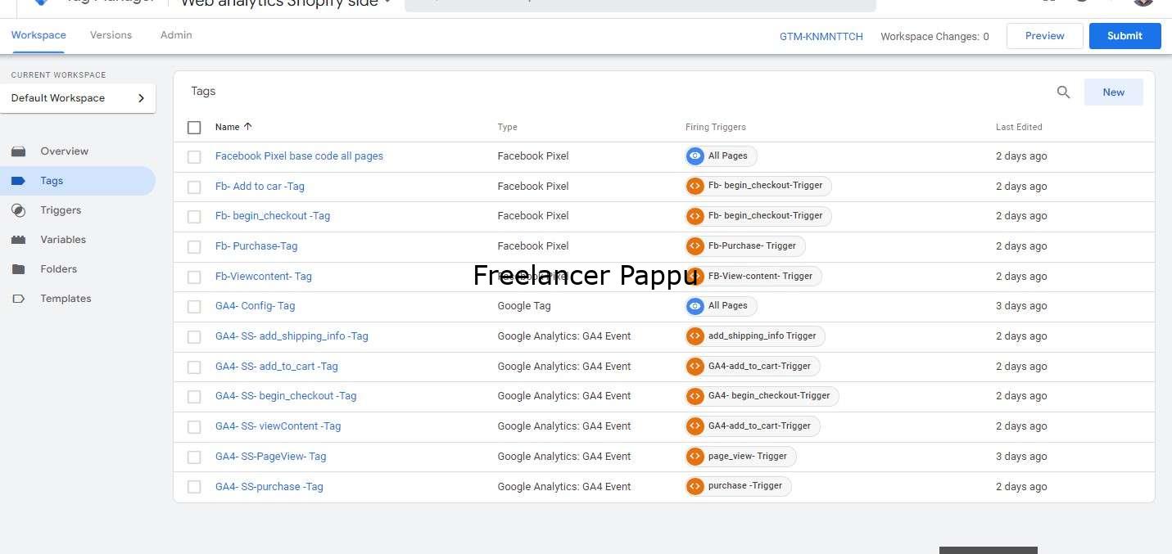Open the Overview sidebar item
Image resolution: width=1172 pixels, height=554 pixels.
(x=64, y=151)
